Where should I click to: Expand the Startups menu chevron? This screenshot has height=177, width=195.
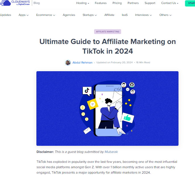tap(96, 15)
